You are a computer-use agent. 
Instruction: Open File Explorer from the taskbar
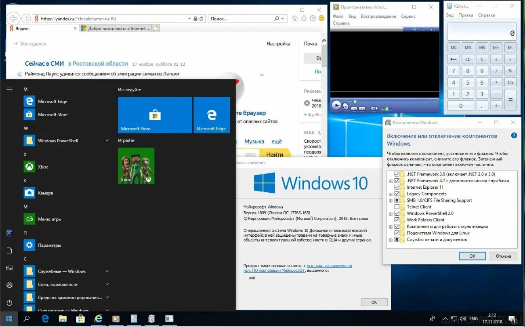[63, 319]
